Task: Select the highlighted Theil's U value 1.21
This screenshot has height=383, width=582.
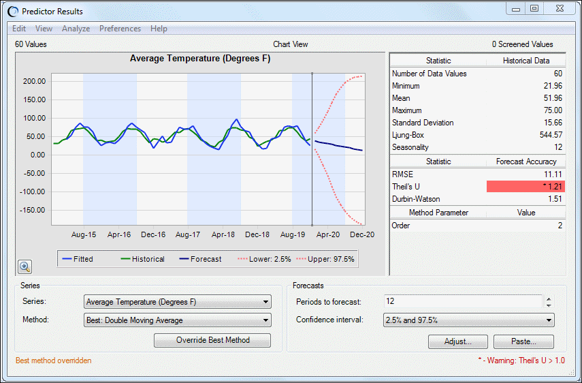Action: click(526, 187)
